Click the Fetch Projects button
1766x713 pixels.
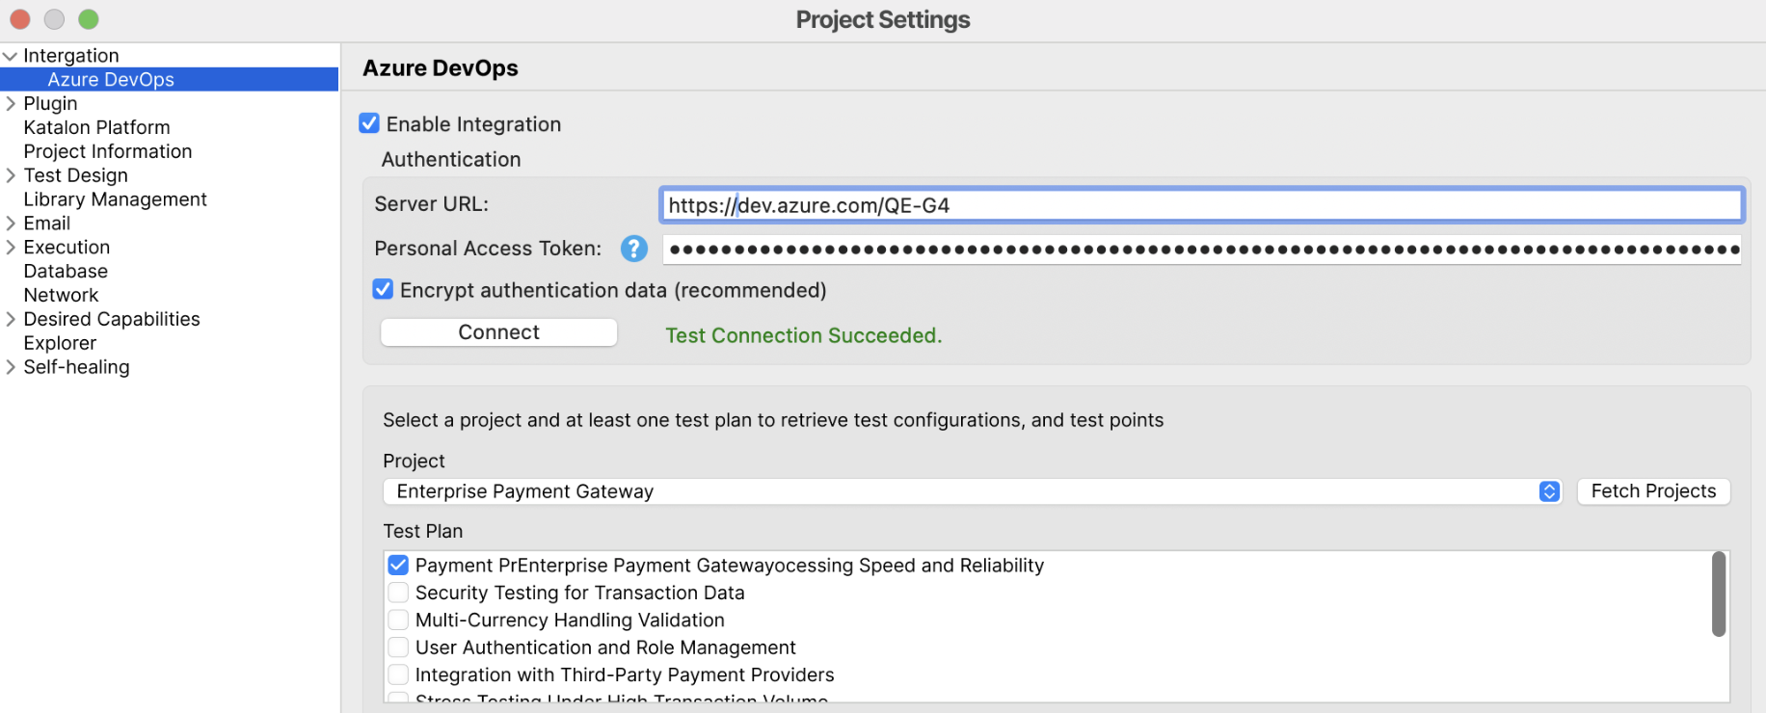[1653, 491]
